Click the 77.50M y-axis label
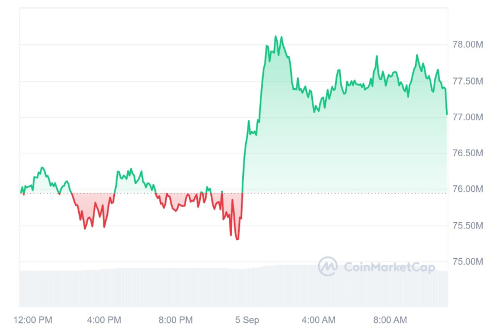Viewport: 502px width, 334px height. (x=468, y=80)
